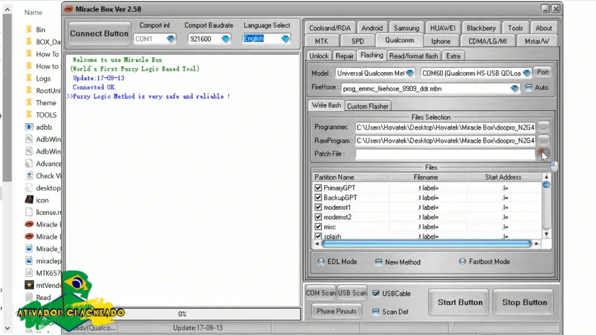Viewport: 596px width, 335px height.
Task: Open the Android tab
Action: [372, 28]
